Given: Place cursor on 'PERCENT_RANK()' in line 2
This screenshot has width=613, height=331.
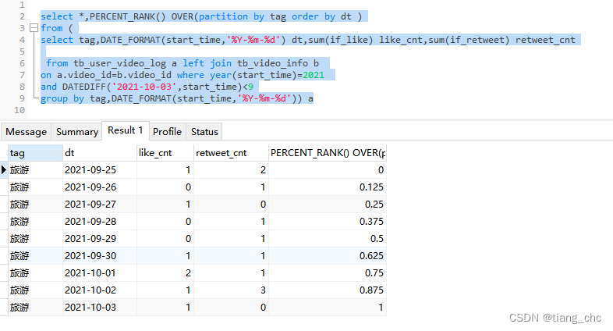Looking at the screenshot, I should pyautogui.click(x=128, y=16).
